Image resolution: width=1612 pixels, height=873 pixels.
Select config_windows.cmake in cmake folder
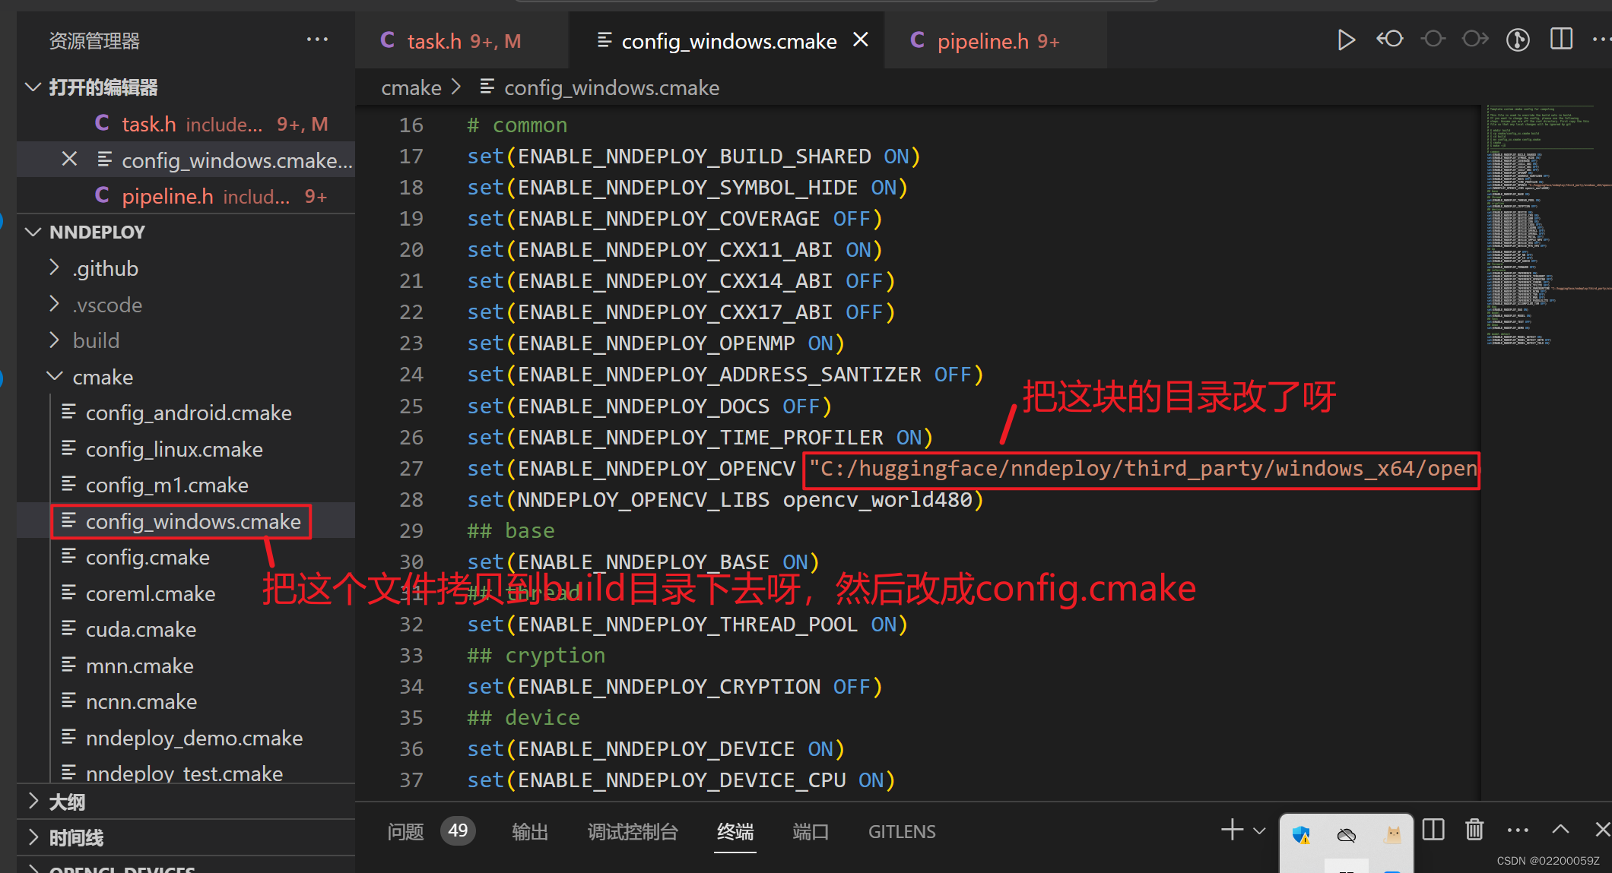193,521
